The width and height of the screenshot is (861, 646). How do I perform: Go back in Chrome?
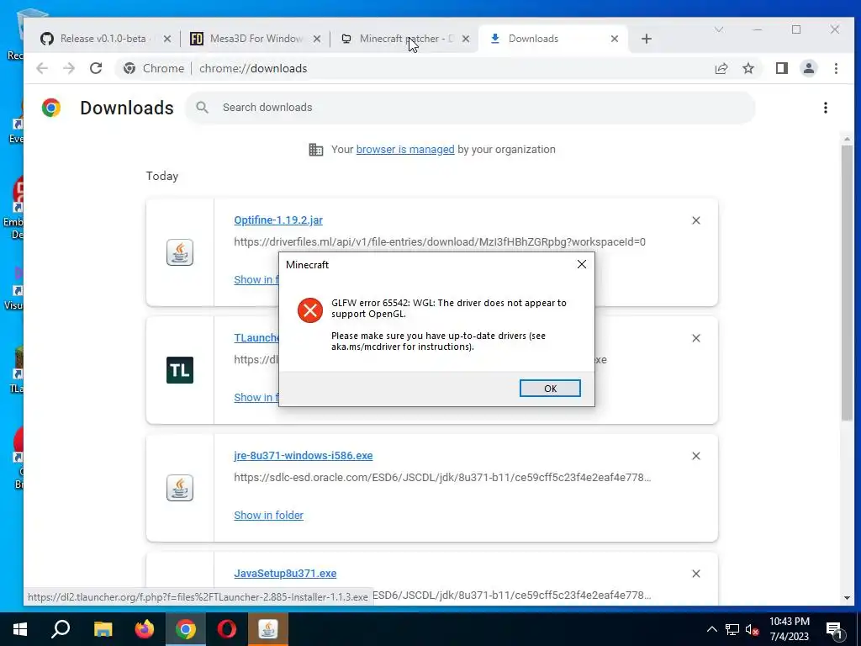42,68
